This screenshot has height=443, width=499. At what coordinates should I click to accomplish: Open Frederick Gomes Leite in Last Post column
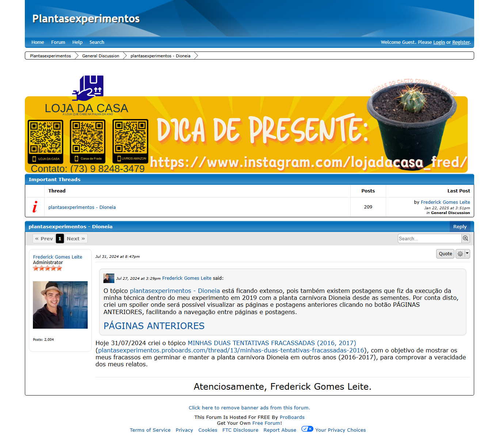[445, 202]
